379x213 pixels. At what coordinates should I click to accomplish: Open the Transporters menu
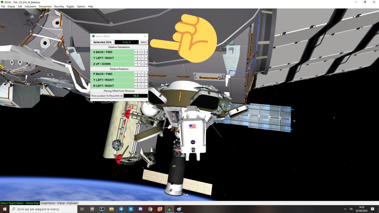point(45,7)
